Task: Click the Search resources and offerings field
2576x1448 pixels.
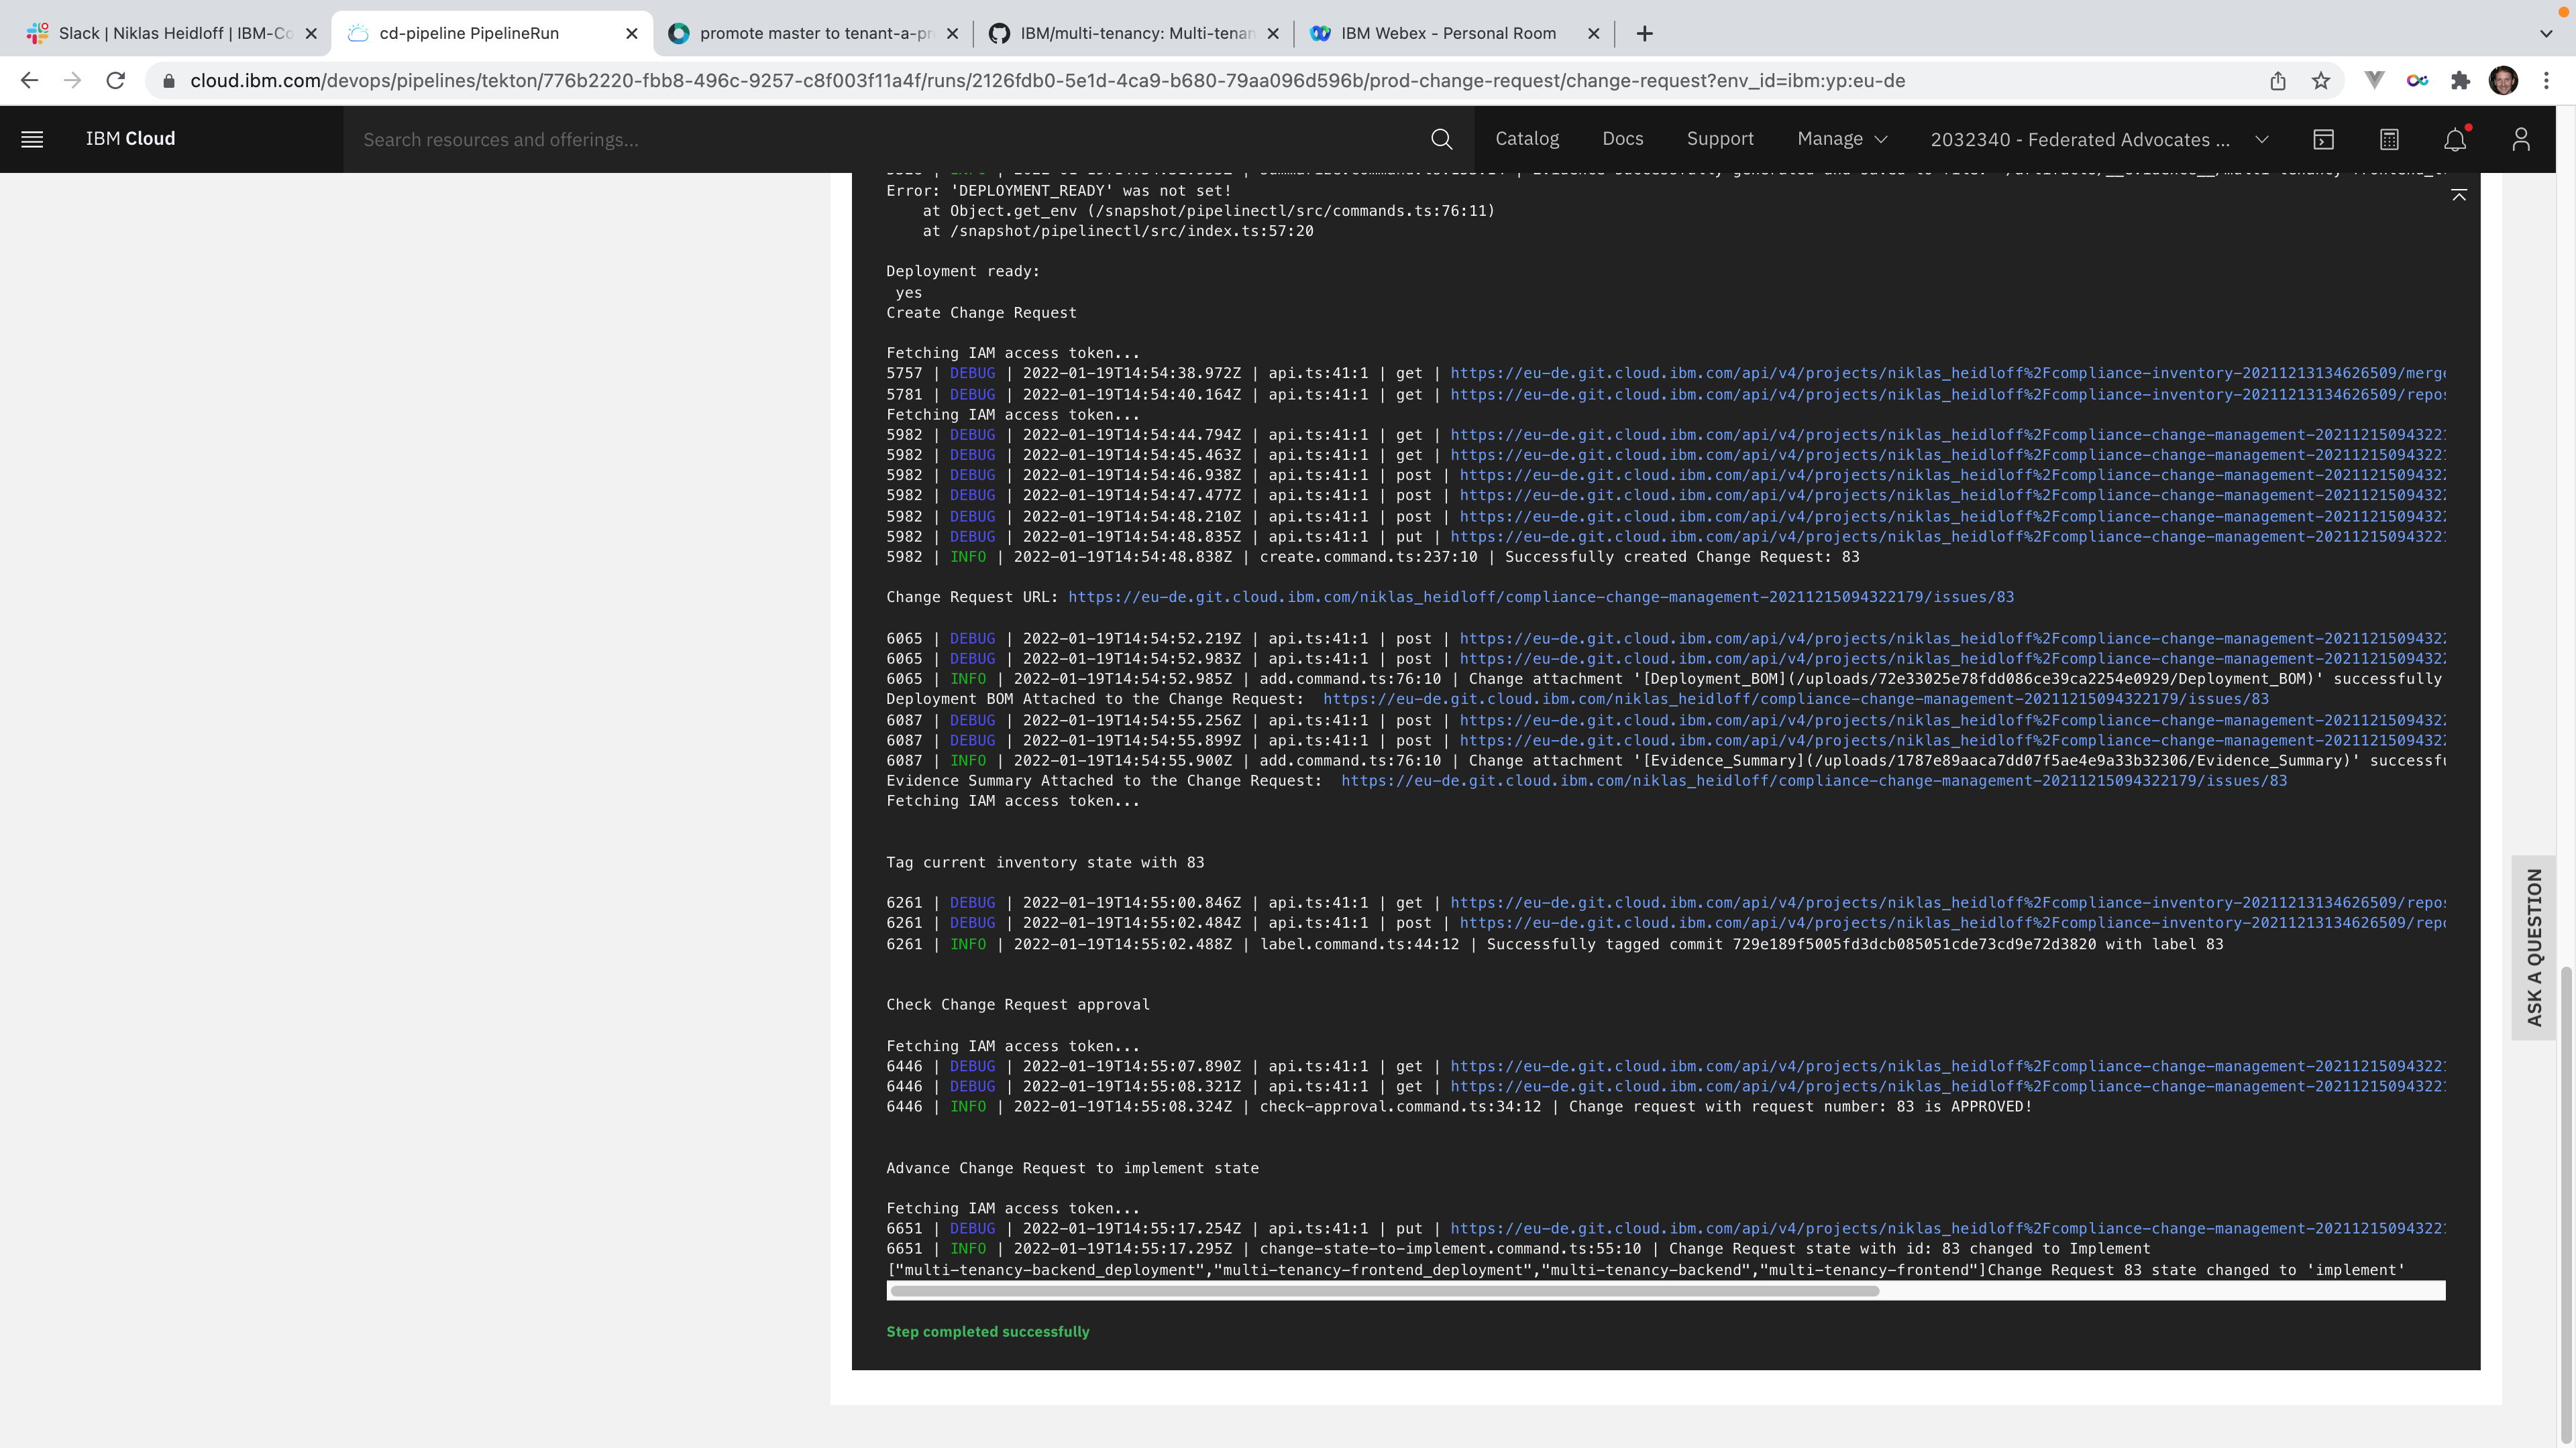Action: pyautogui.click(x=880, y=139)
